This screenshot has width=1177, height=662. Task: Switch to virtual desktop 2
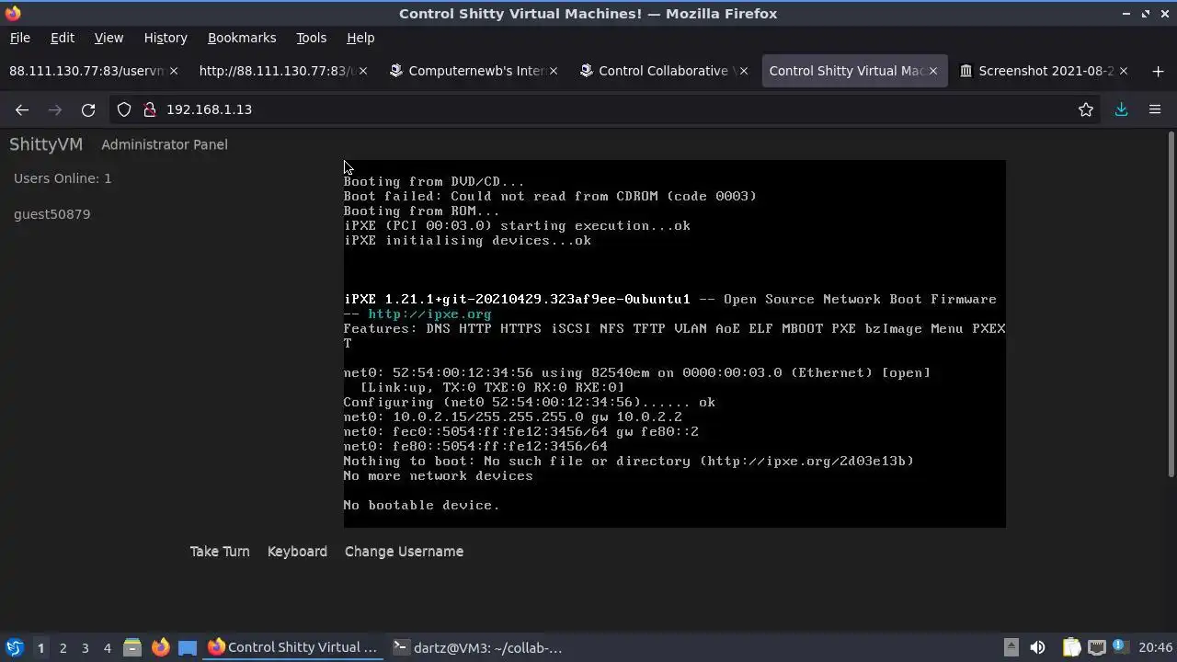pyautogui.click(x=63, y=647)
